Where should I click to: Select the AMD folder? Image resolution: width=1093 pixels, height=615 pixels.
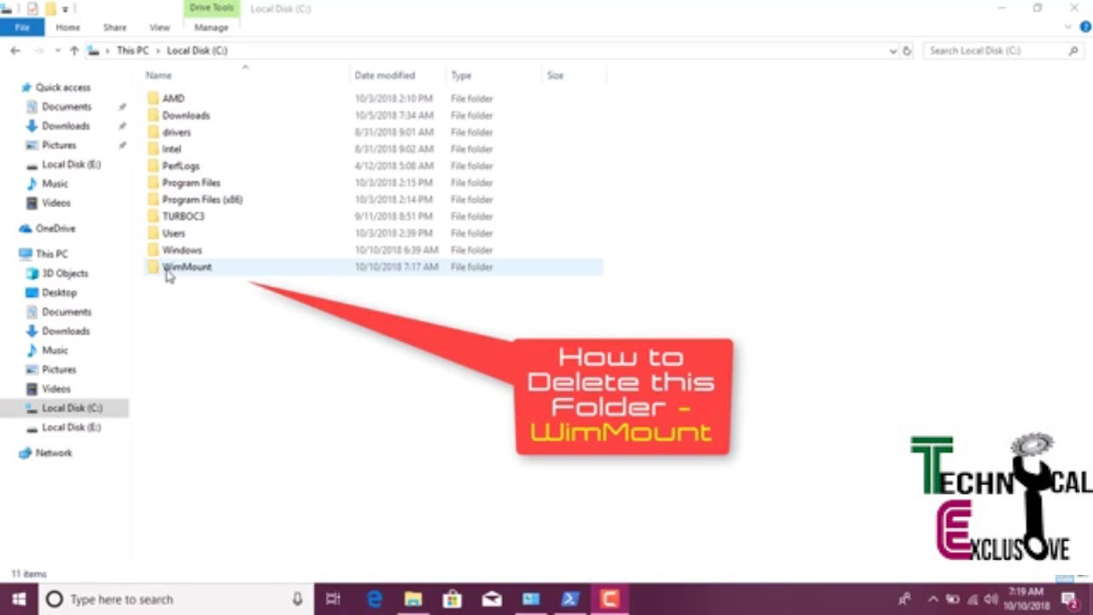click(173, 98)
